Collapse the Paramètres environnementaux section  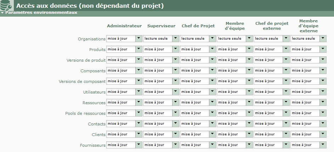tap(2, 12)
